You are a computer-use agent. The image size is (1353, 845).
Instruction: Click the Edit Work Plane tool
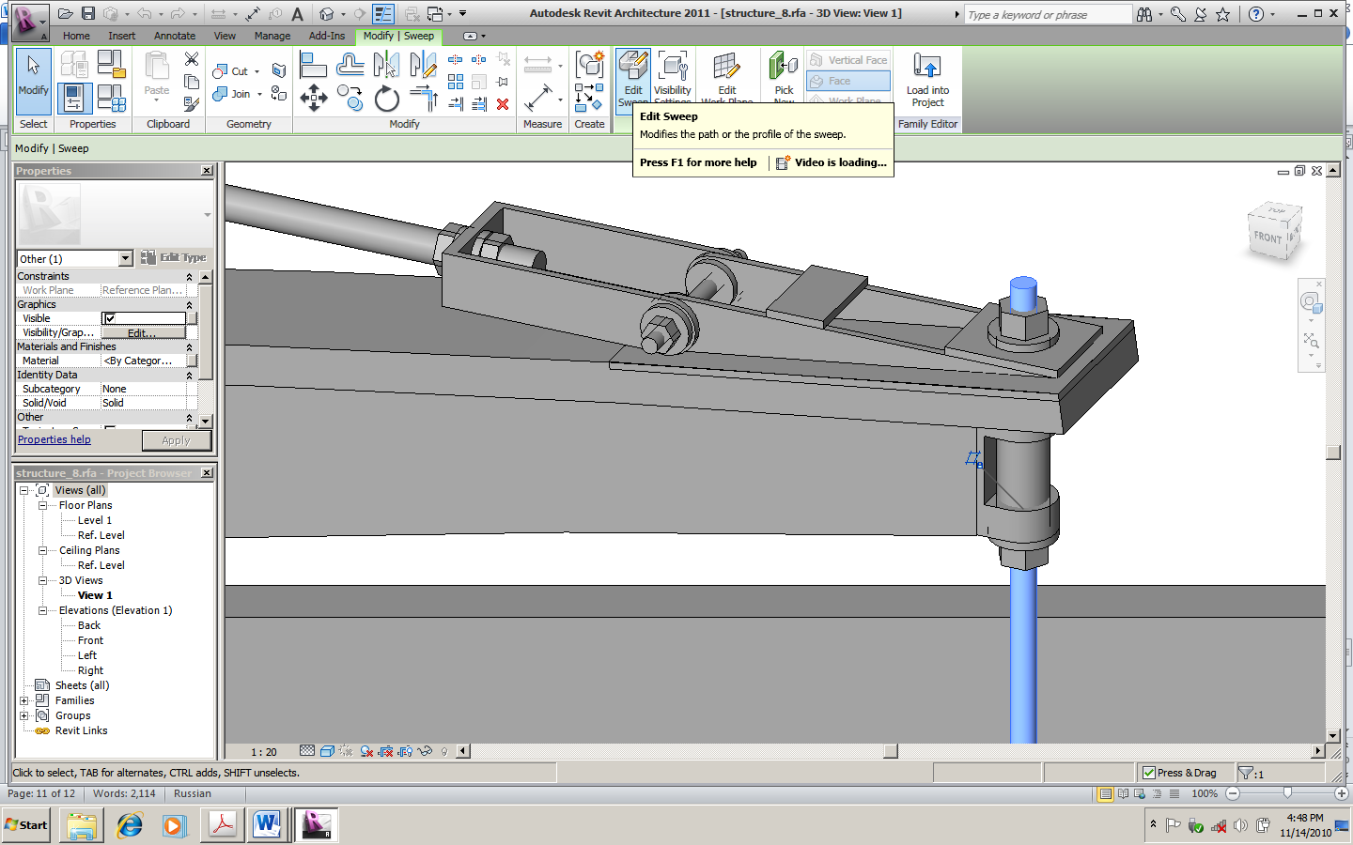(x=727, y=78)
